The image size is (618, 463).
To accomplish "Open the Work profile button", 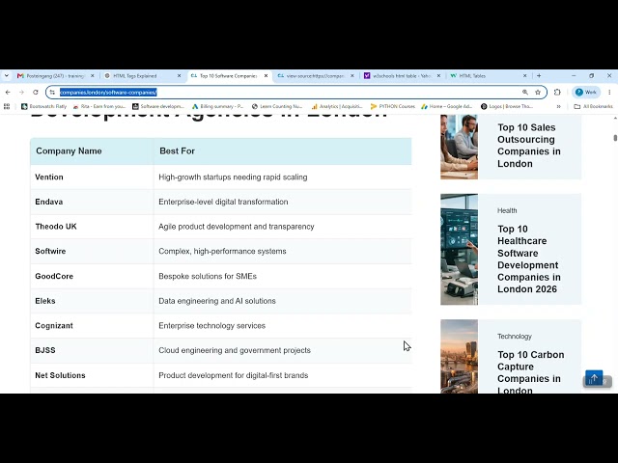I will click(586, 93).
